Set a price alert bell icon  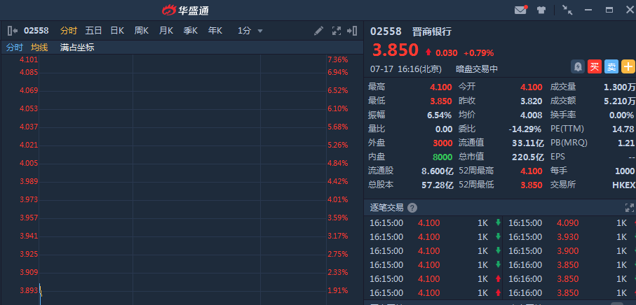coord(578,66)
